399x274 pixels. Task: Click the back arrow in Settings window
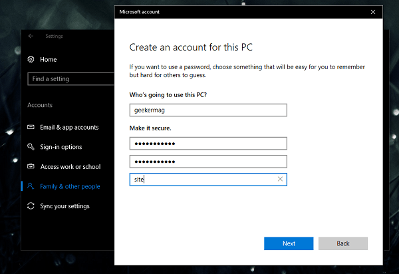point(31,36)
